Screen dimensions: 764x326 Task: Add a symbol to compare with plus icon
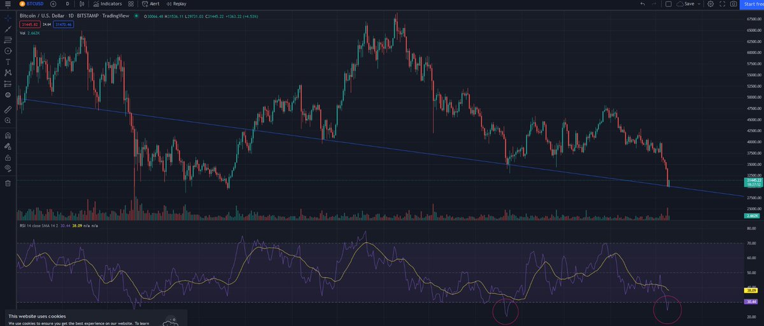pos(53,4)
